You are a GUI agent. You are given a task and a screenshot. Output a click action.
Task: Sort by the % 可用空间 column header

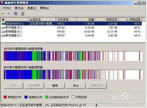(130, 20)
